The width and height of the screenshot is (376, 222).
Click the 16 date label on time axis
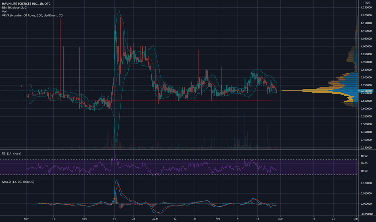pyautogui.click(x=54, y=219)
